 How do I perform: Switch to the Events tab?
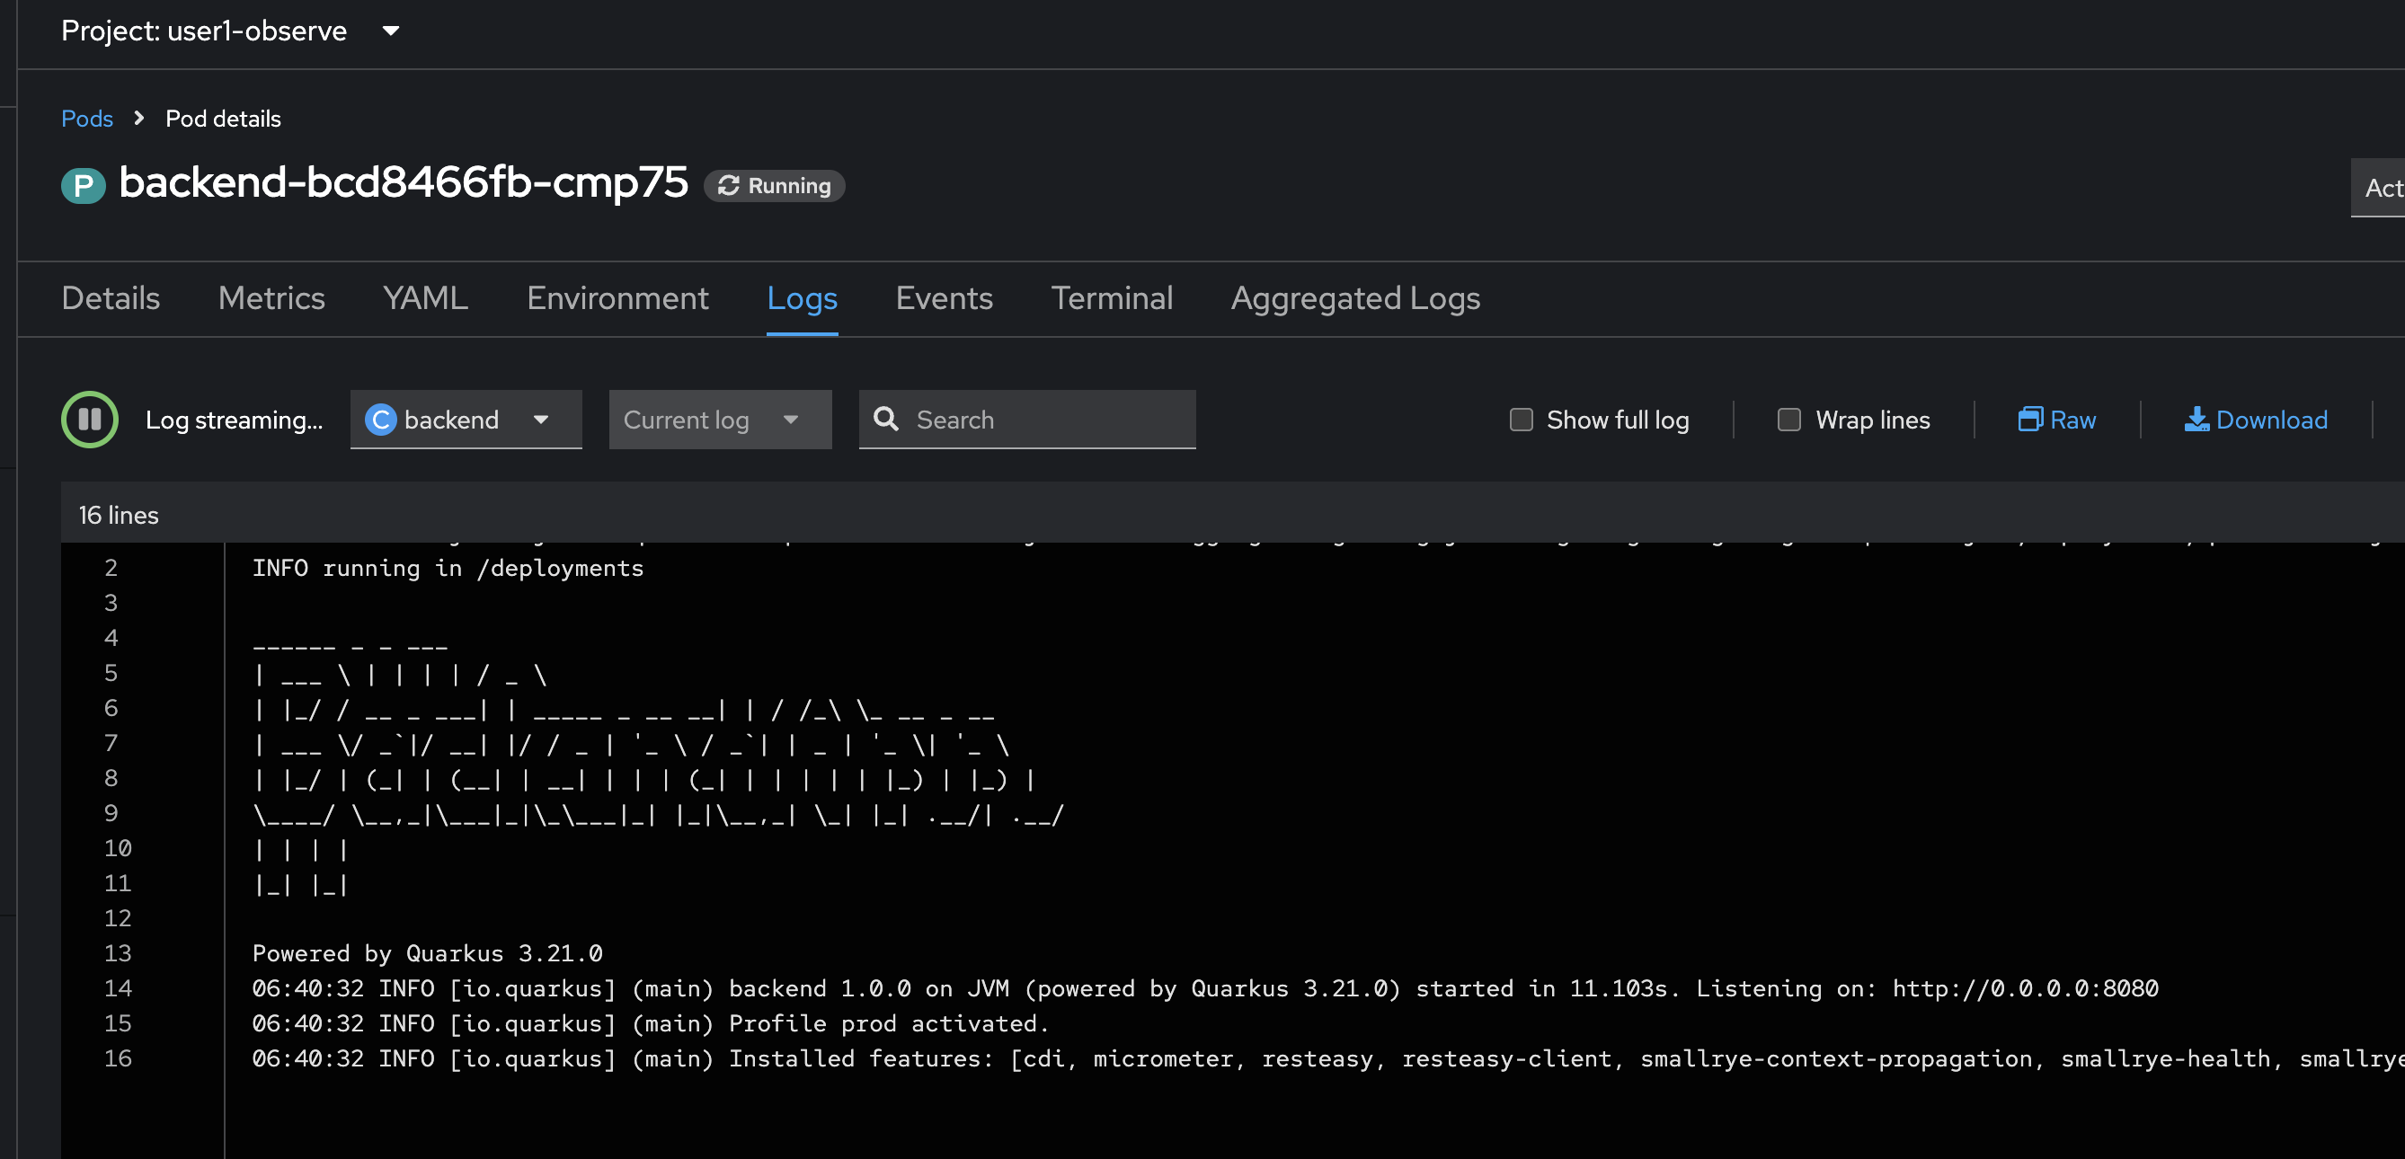(x=943, y=298)
